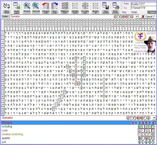
Task: Click the To field 1 Samuel 17:6
Action: (x=144, y=8)
